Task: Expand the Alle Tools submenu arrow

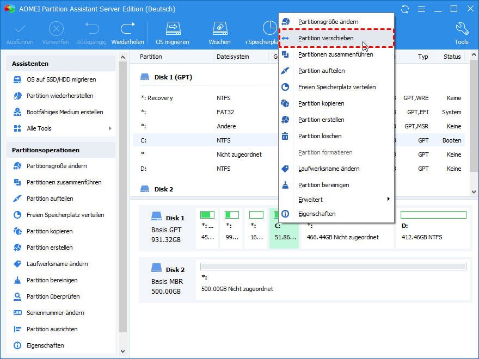Action: click(x=110, y=128)
